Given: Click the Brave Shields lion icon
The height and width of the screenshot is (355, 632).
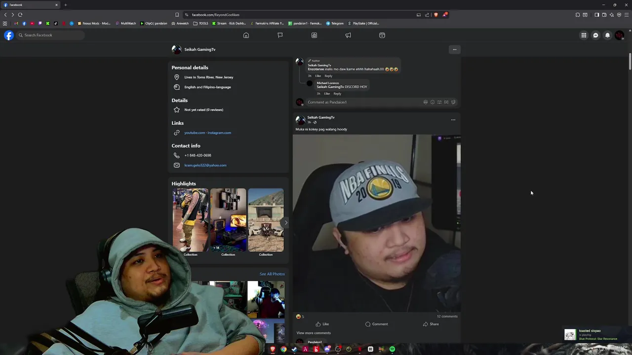Looking at the screenshot, I should pos(436,15).
